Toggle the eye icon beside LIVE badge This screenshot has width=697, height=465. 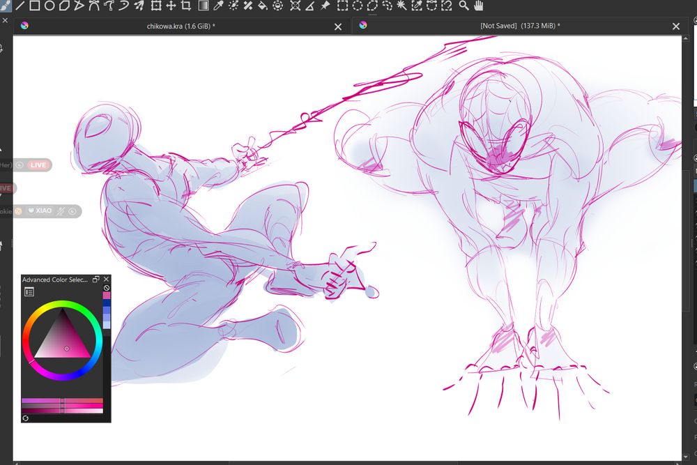[20, 165]
